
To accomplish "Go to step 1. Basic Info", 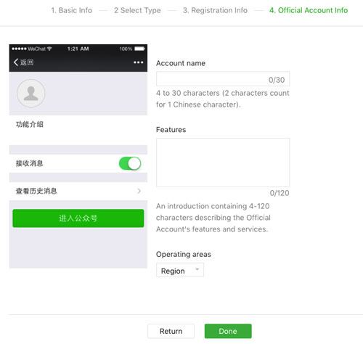I will tap(72, 10).
